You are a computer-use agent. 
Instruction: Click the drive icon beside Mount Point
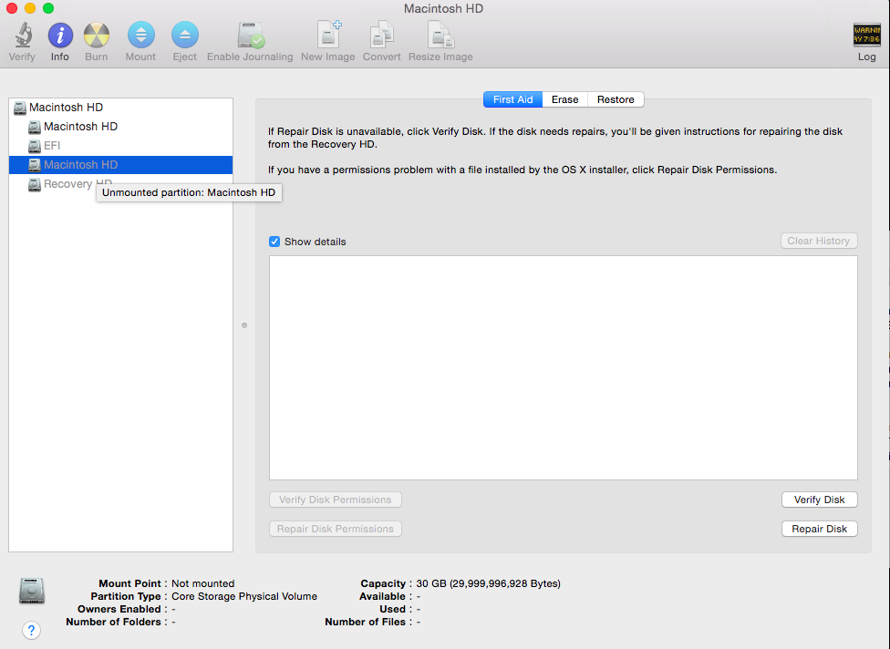click(x=32, y=591)
